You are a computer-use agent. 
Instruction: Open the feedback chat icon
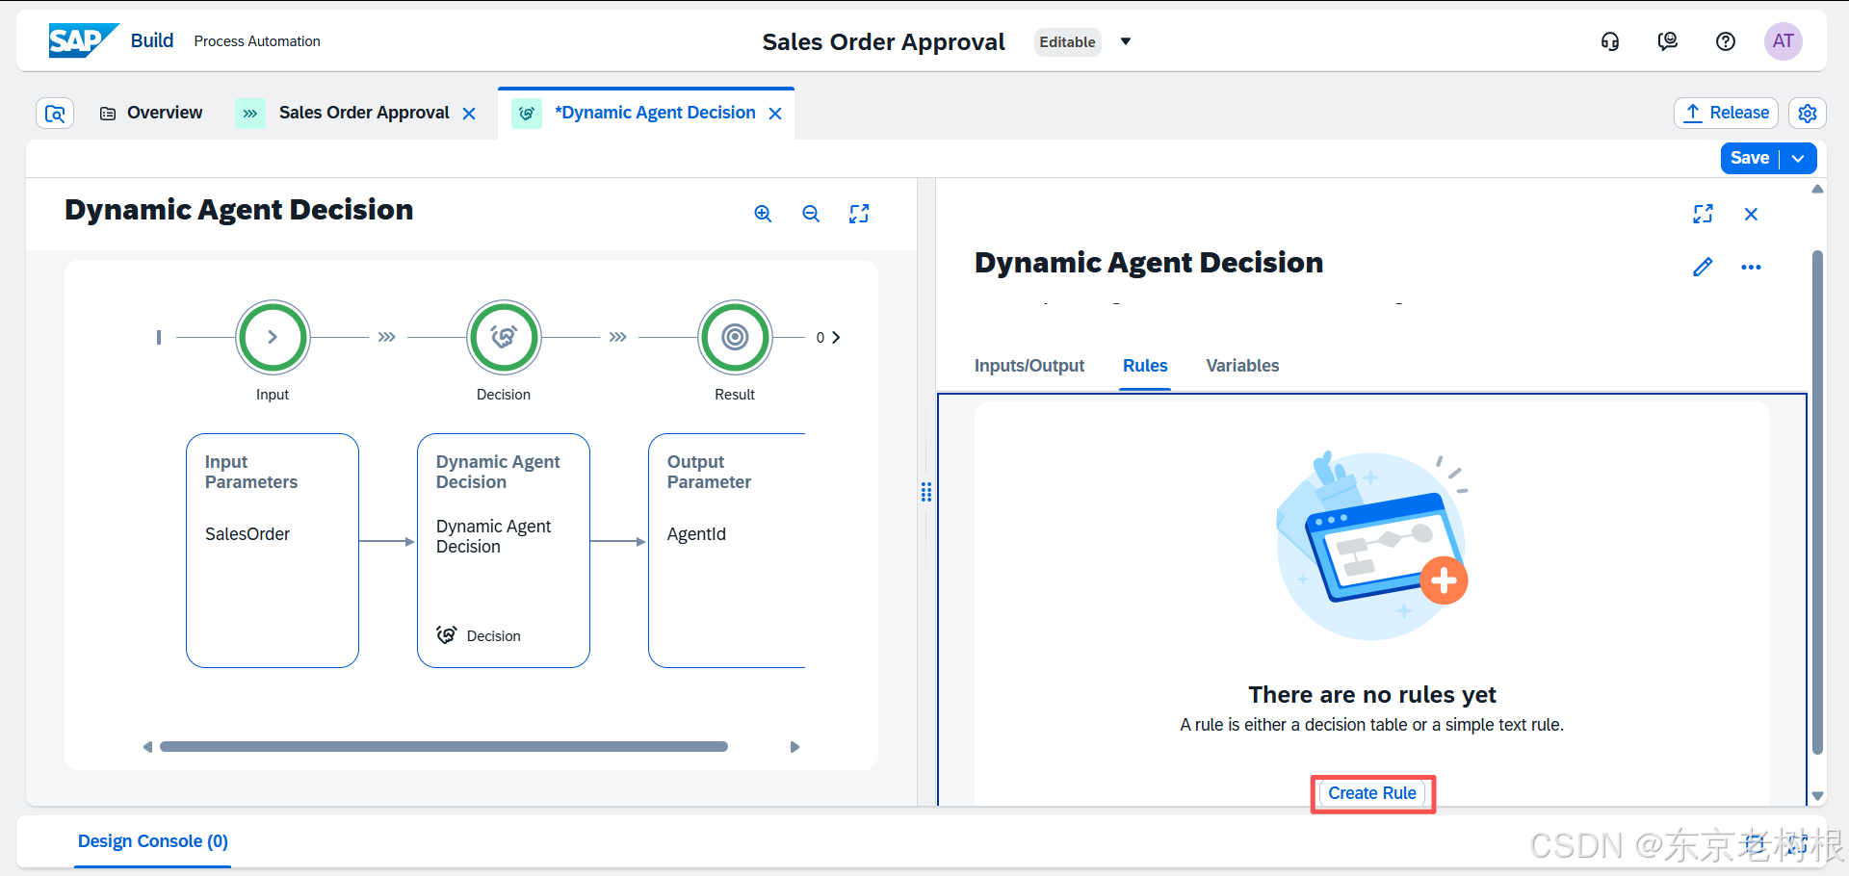1668,41
